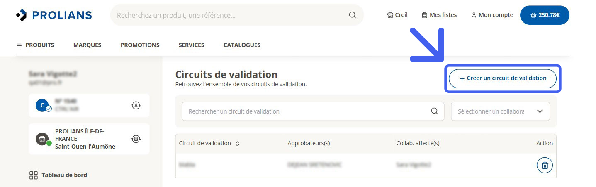The height and width of the screenshot is (187, 596).
Task: Click magnifier icon in circuit search field
Action: [x=434, y=111]
